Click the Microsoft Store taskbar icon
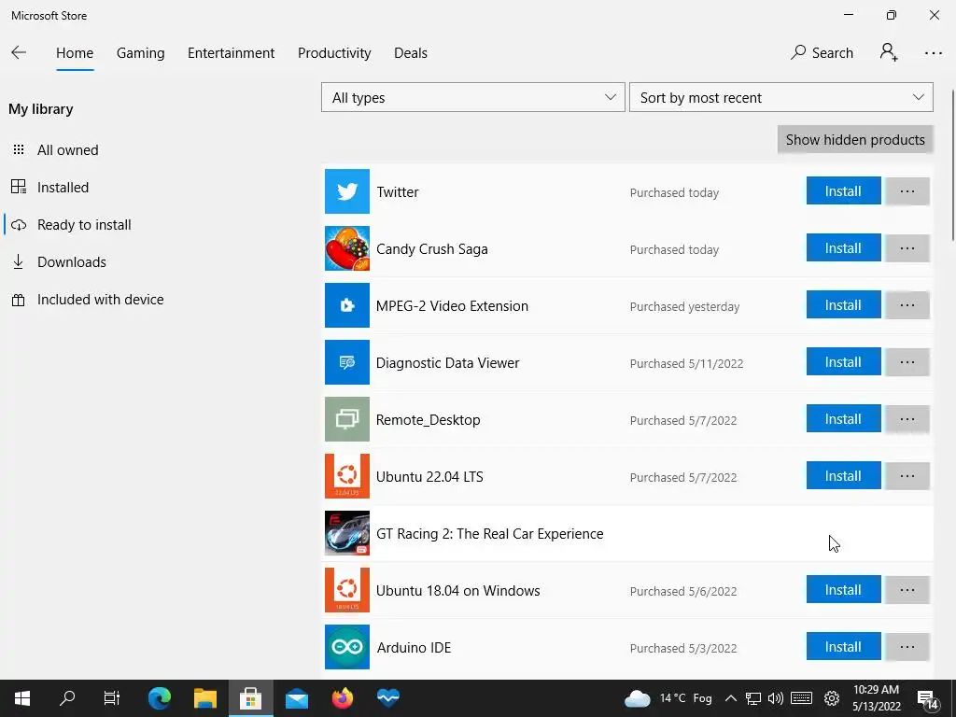 pyautogui.click(x=250, y=698)
